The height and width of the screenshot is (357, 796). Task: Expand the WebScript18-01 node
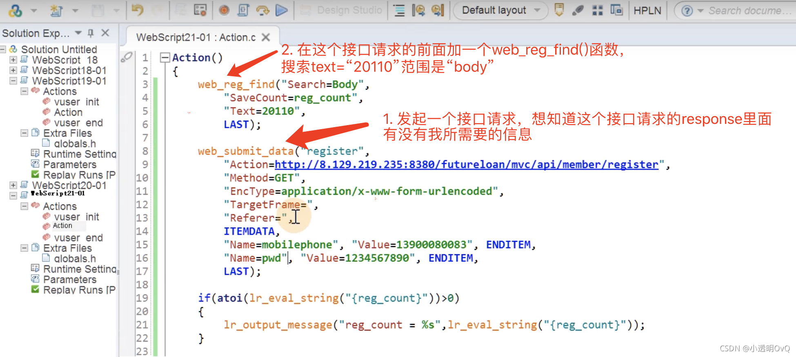click(13, 71)
